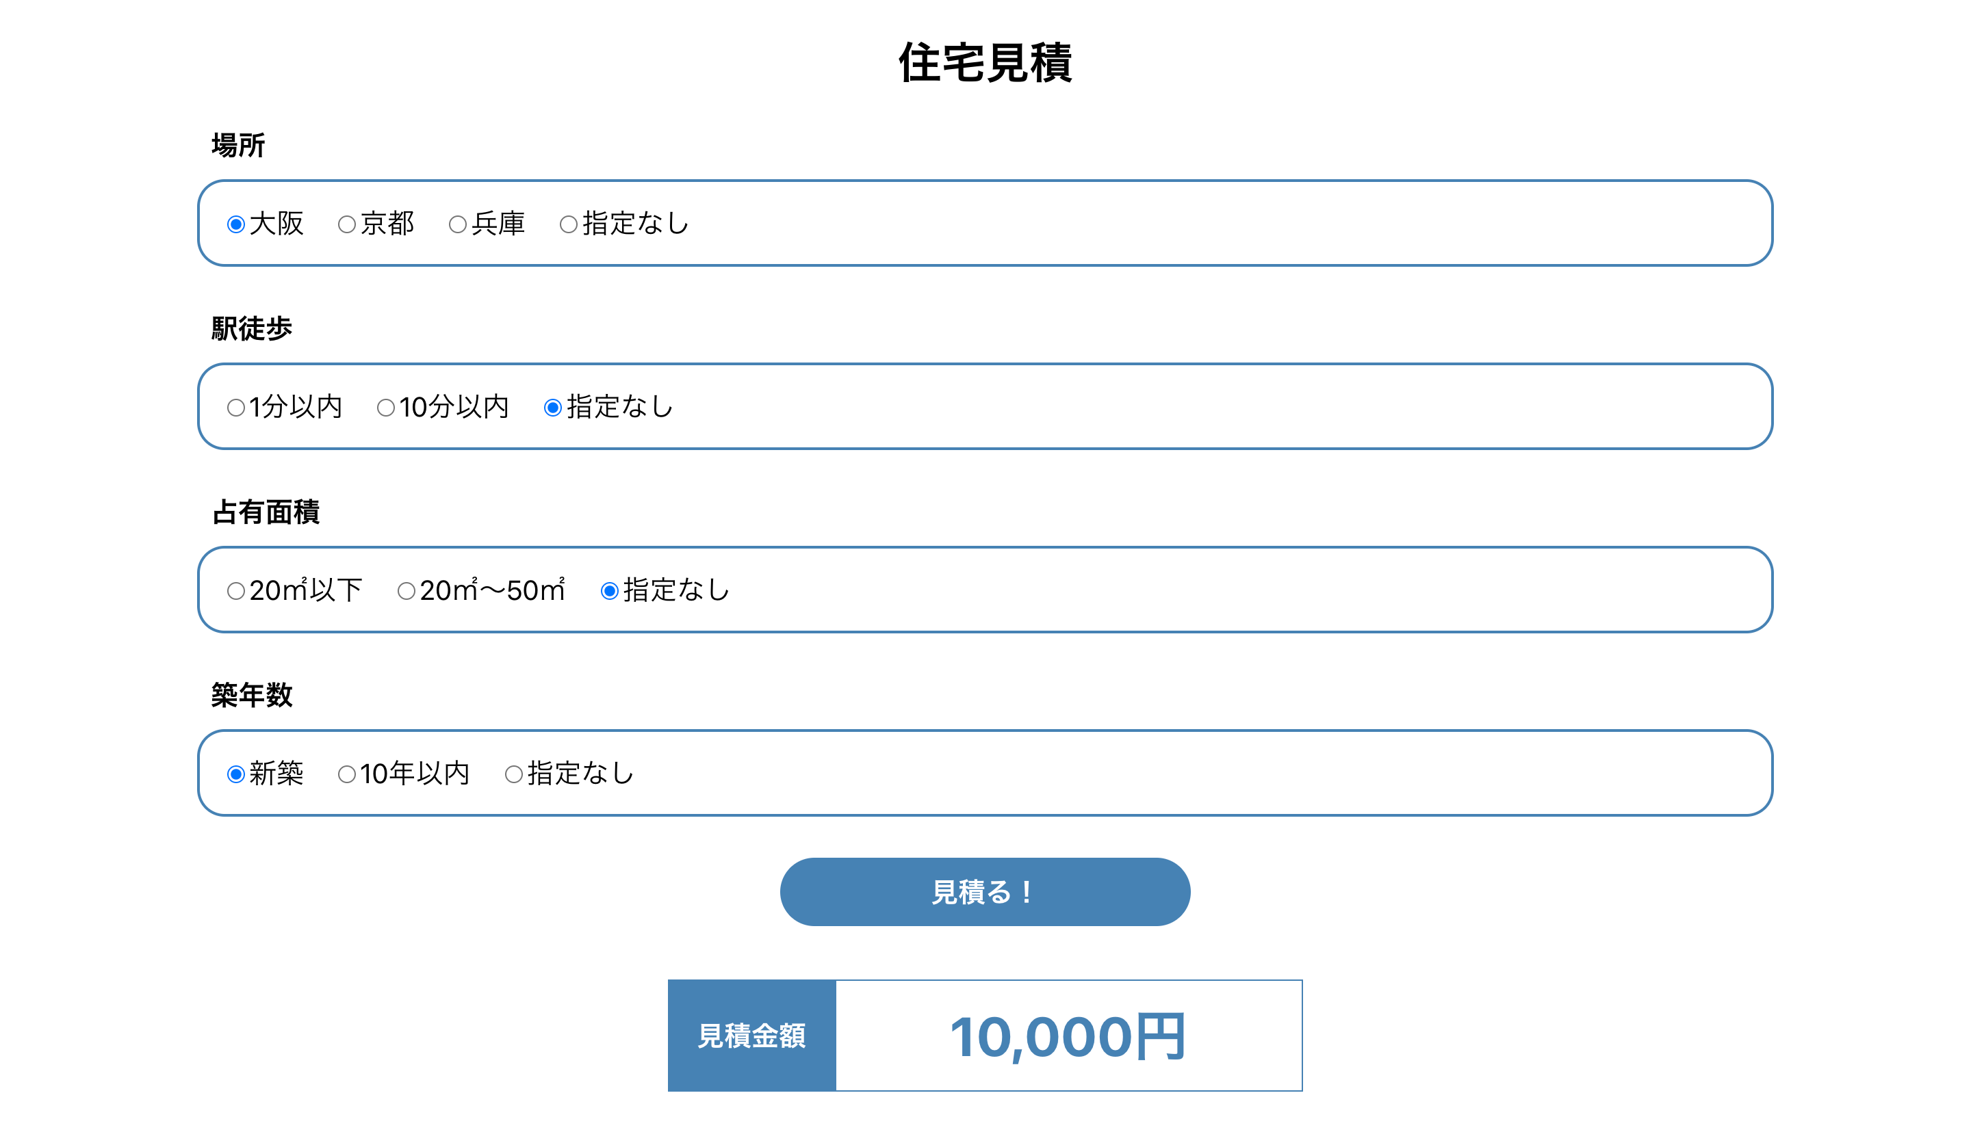This screenshot has width=1971, height=1145.
Task: Select the 10年以内 building age option
Action: tap(346, 774)
